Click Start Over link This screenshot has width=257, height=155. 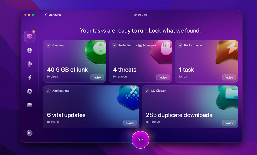[x=55, y=15]
